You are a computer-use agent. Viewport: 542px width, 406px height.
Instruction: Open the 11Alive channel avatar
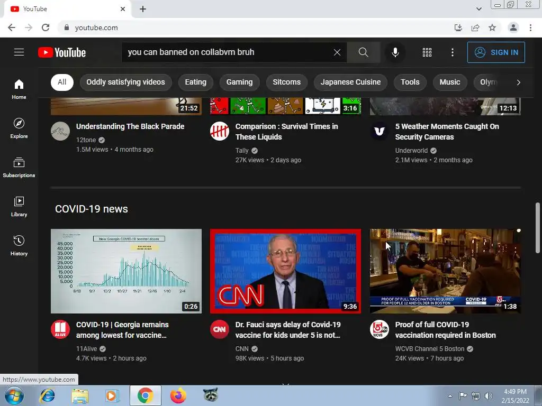pos(60,329)
